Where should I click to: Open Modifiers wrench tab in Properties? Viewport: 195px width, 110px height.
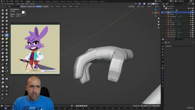(162, 68)
